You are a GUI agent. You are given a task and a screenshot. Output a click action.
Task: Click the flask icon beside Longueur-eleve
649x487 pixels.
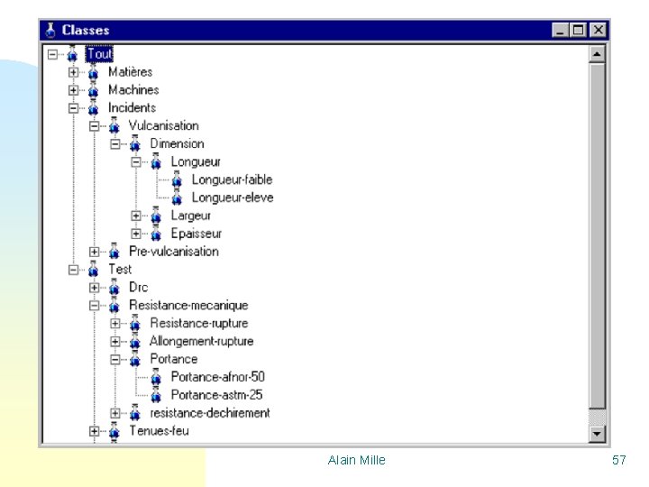click(177, 198)
